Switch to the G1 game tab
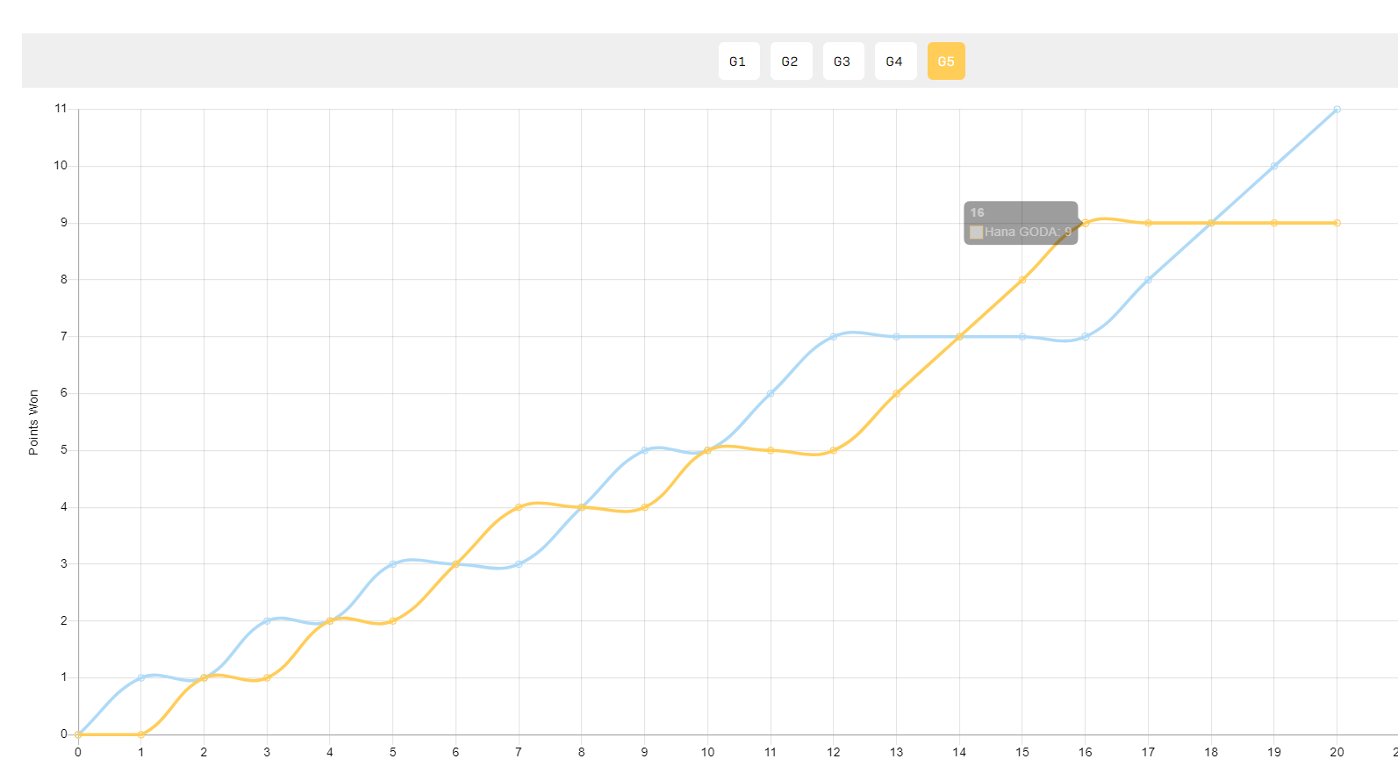The width and height of the screenshot is (1398, 766). [739, 61]
